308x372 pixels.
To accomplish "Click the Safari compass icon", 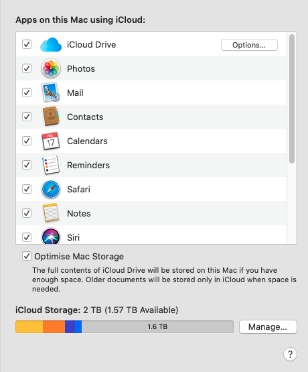I will [51, 189].
